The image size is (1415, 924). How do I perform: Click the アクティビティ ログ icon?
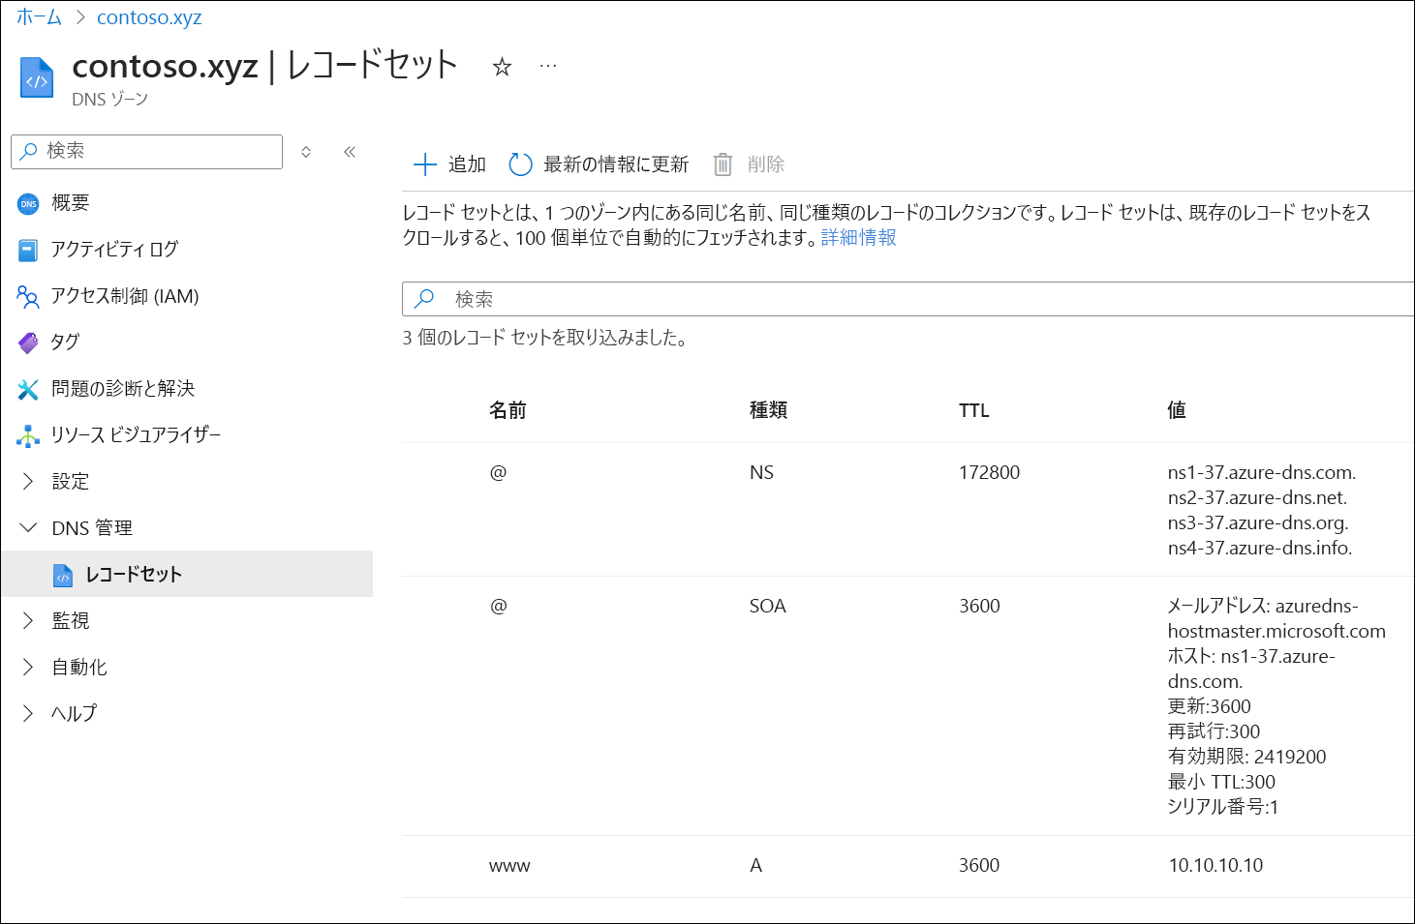[28, 250]
